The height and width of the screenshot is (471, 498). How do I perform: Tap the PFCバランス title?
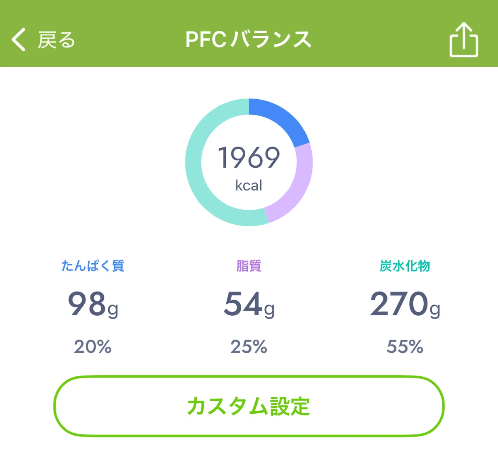click(x=249, y=40)
